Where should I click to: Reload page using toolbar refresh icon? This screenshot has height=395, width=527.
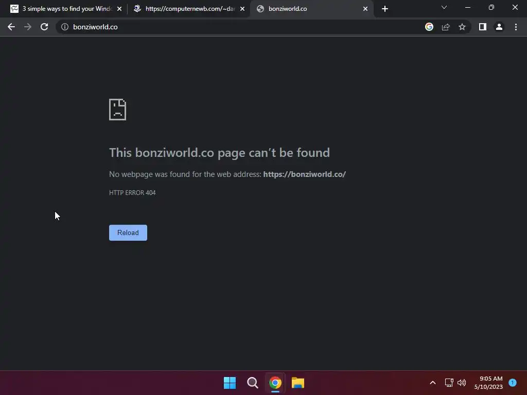[x=44, y=27]
